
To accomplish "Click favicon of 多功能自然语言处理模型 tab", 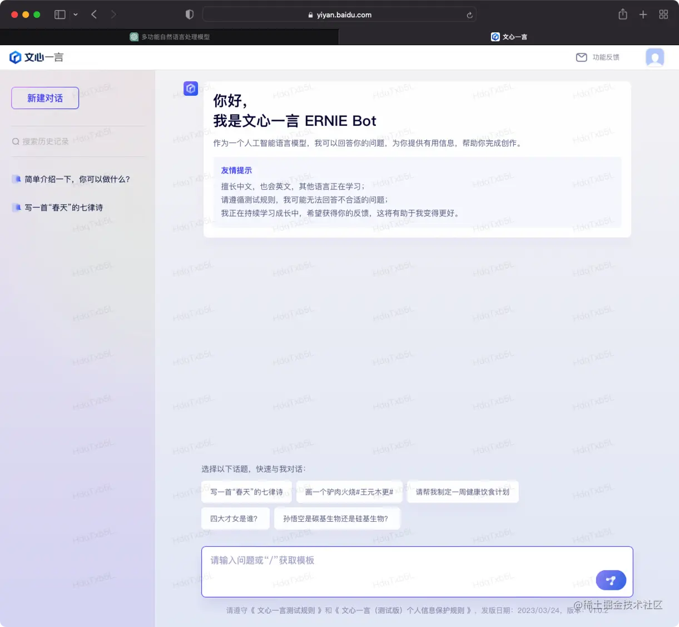I will (133, 37).
